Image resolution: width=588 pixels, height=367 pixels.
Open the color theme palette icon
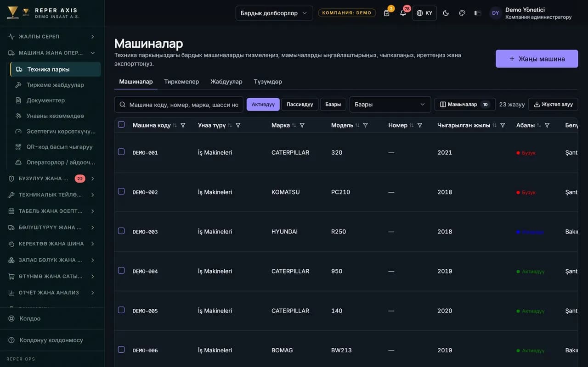pos(462,13)
